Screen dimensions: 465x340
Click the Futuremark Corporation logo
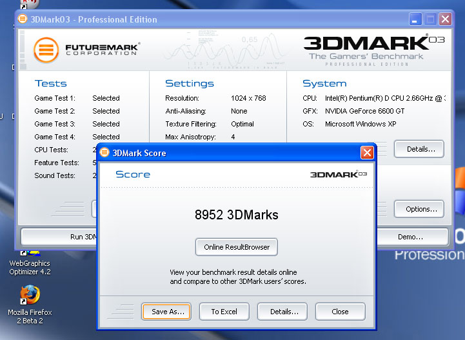pos(86,50)
